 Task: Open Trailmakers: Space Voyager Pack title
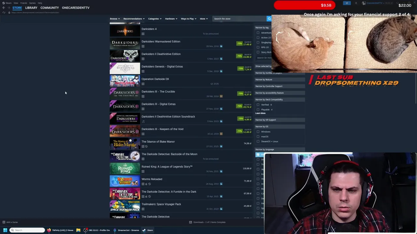[161, 204]
